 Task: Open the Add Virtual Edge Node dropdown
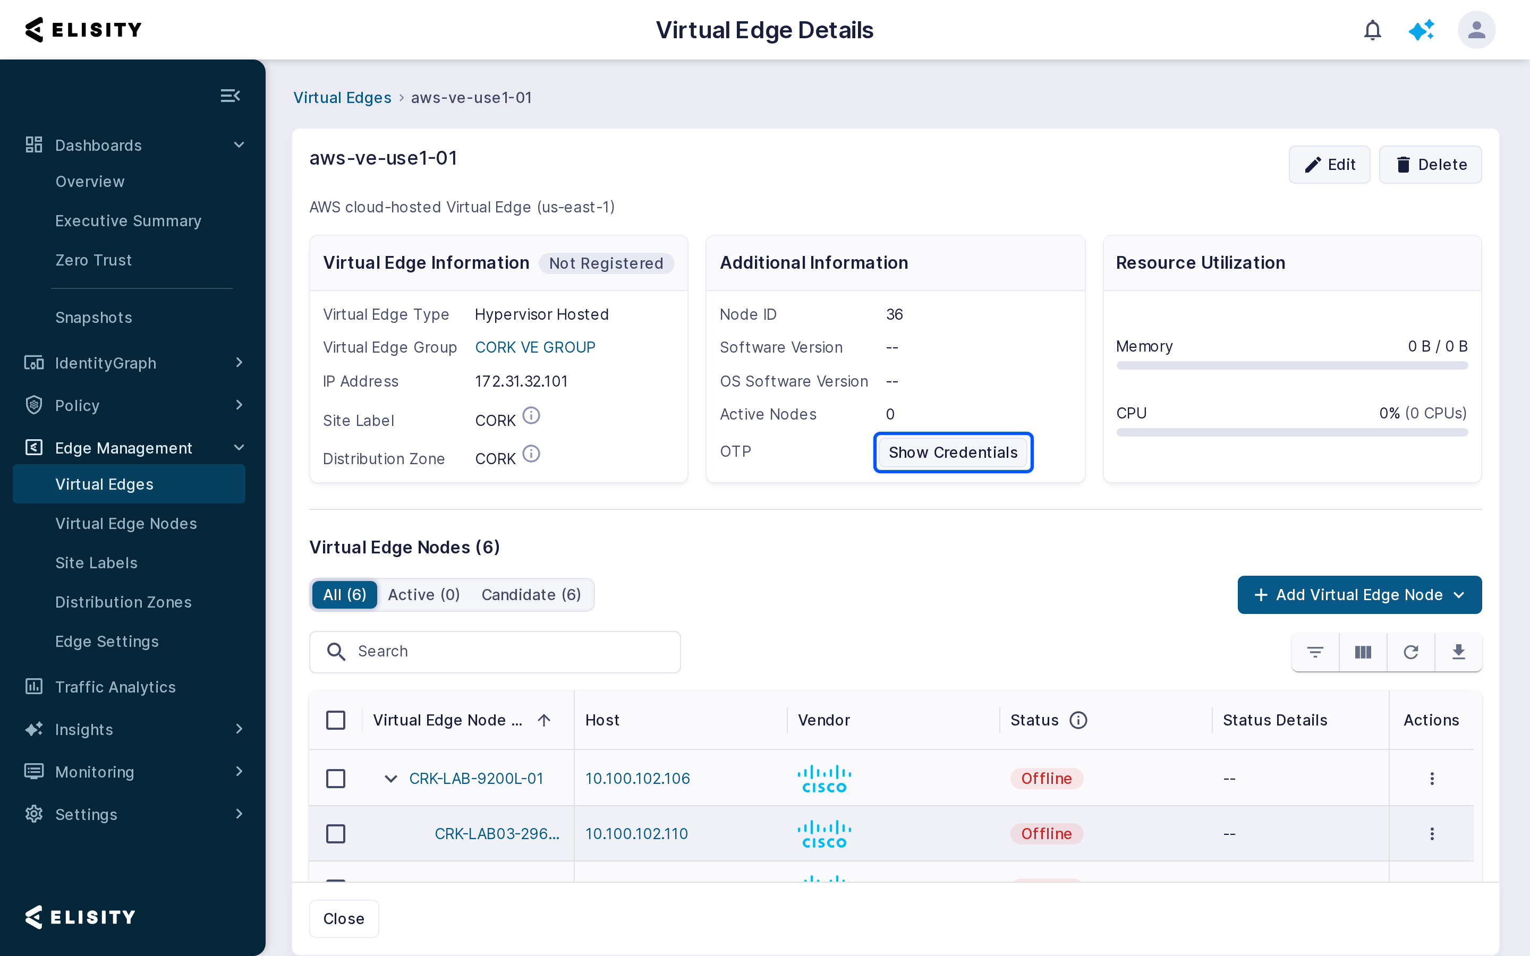click(1359, 594)
